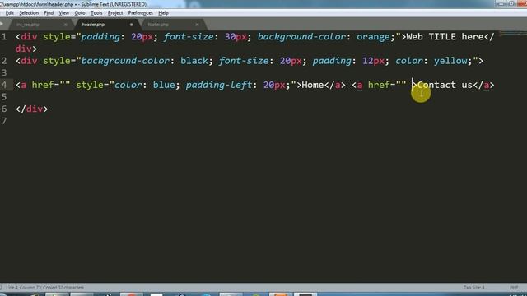The image size is (527, 296).
Task: Click the unsaved dot on header.php tab
Action: pos(131,25)
